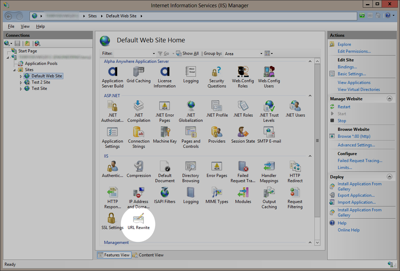Image resolution: width=400 pixels, height=271 pixels.
Task: Open Grid Caching feature
Action: tap(138, 75)
